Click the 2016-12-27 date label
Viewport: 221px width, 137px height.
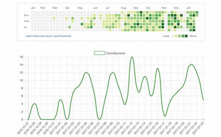23,128
